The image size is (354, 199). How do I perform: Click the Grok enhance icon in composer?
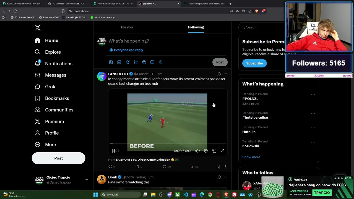click(127, 62)
